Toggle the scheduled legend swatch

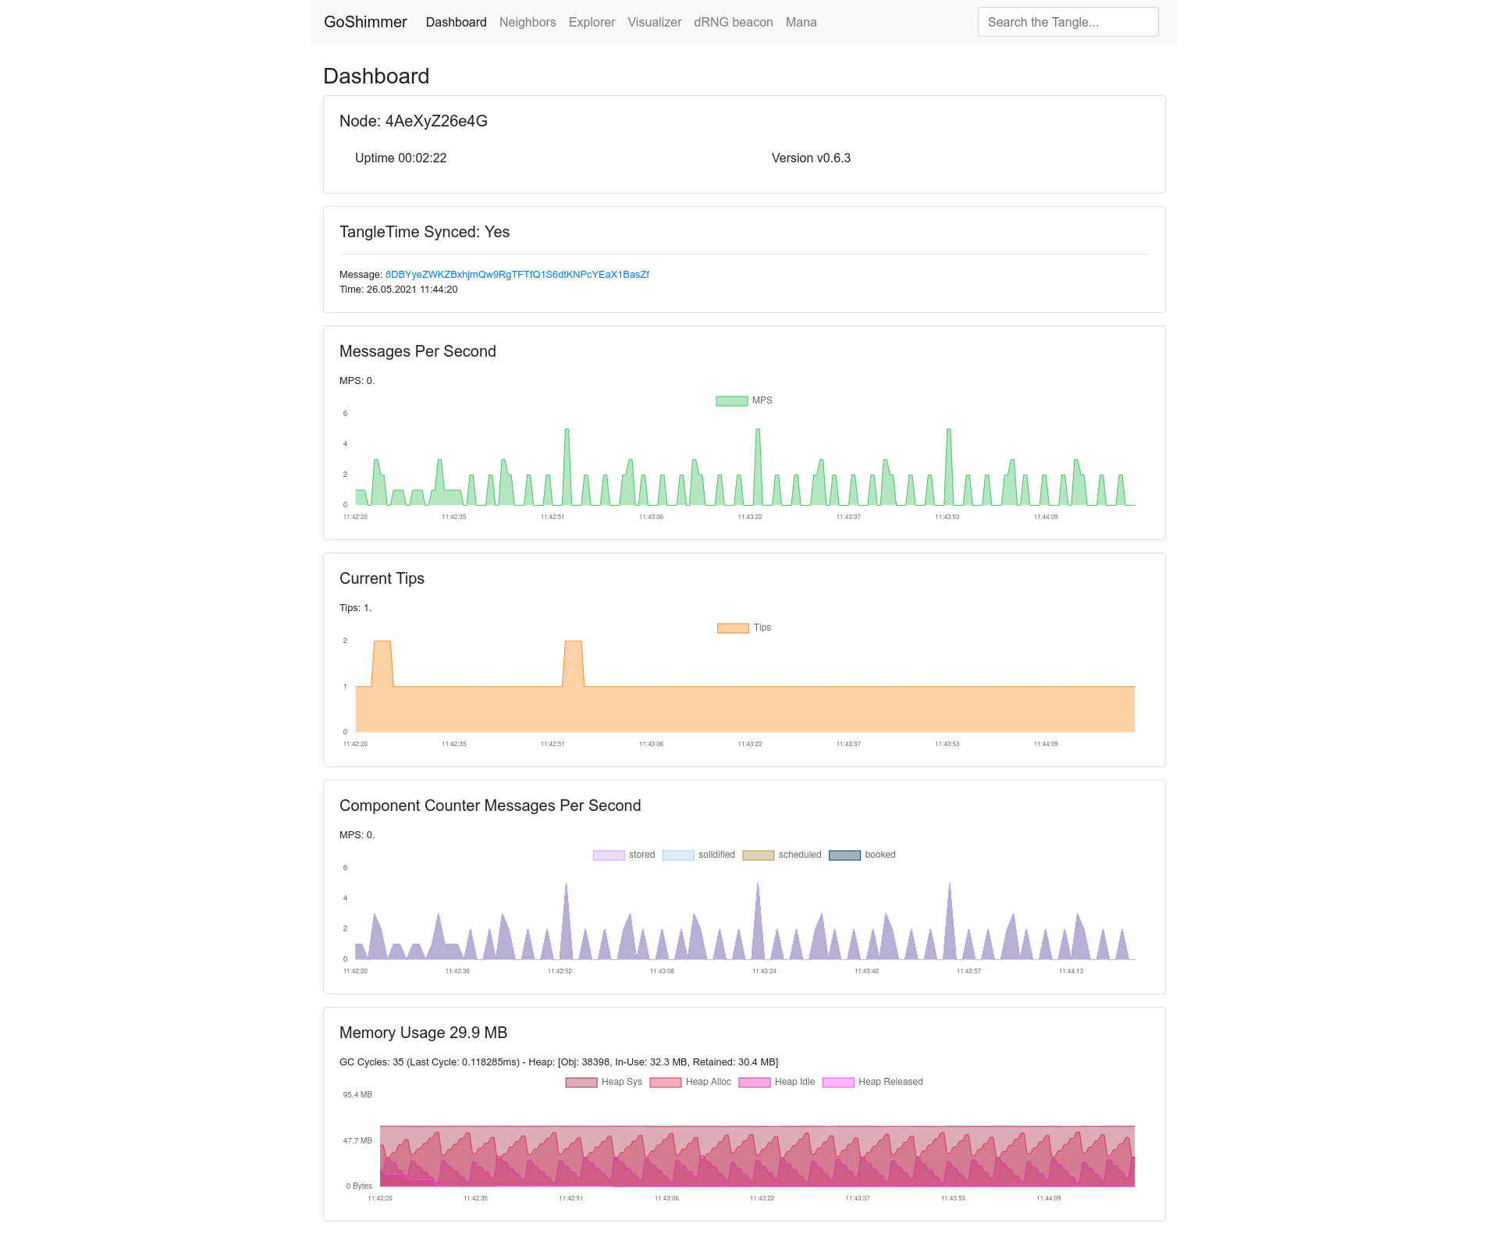pos(759,855)
